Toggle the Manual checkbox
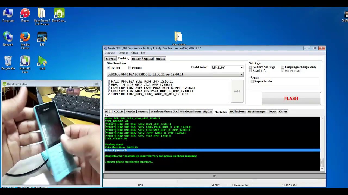Screen dimensions: 348x195 pyautogui.click(x=130, y=68)
